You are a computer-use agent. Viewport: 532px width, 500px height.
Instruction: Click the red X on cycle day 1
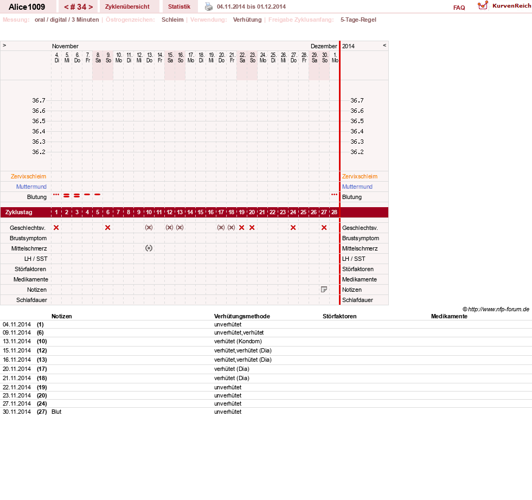click(x=56, y=228)
